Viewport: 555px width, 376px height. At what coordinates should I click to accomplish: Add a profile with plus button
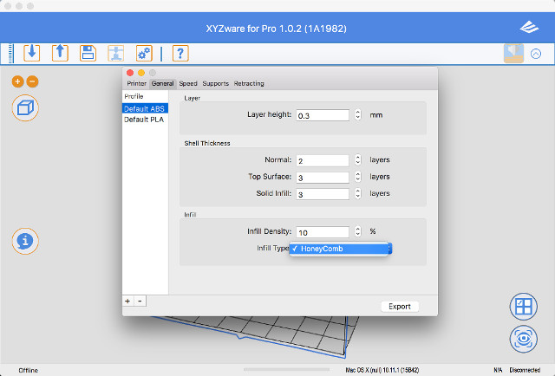pos(127,301)
